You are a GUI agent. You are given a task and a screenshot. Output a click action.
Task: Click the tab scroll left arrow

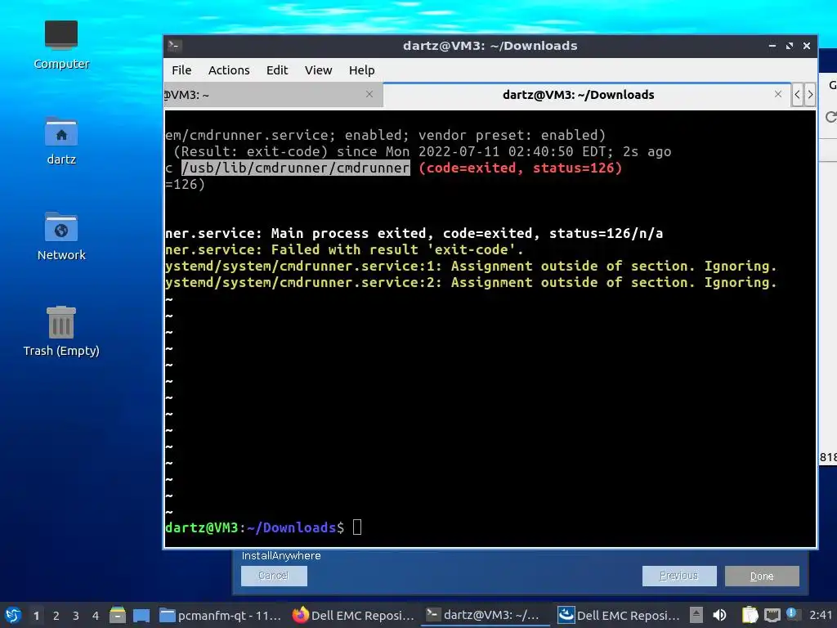(798, 95)
